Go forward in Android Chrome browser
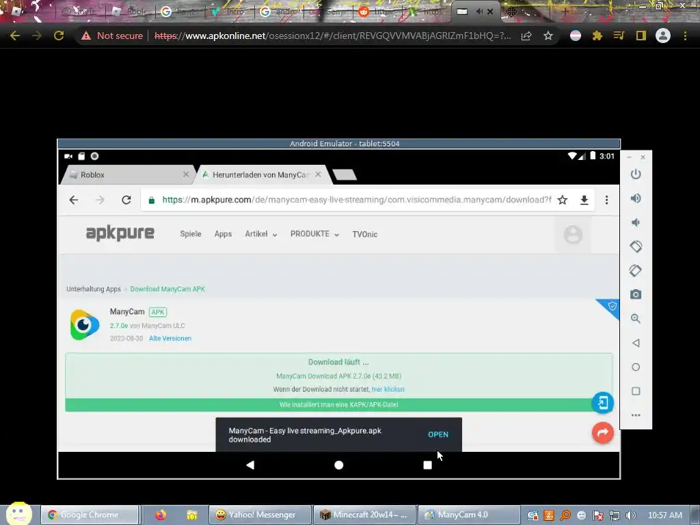The height and width of the screenshot is (525, 700). pyautogui.click(x=100, y=200)
